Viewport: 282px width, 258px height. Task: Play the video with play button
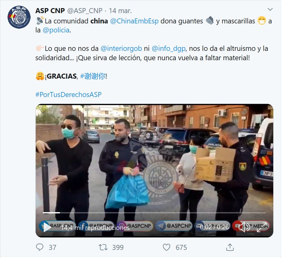pyautogui.click(x=47, y=227)
